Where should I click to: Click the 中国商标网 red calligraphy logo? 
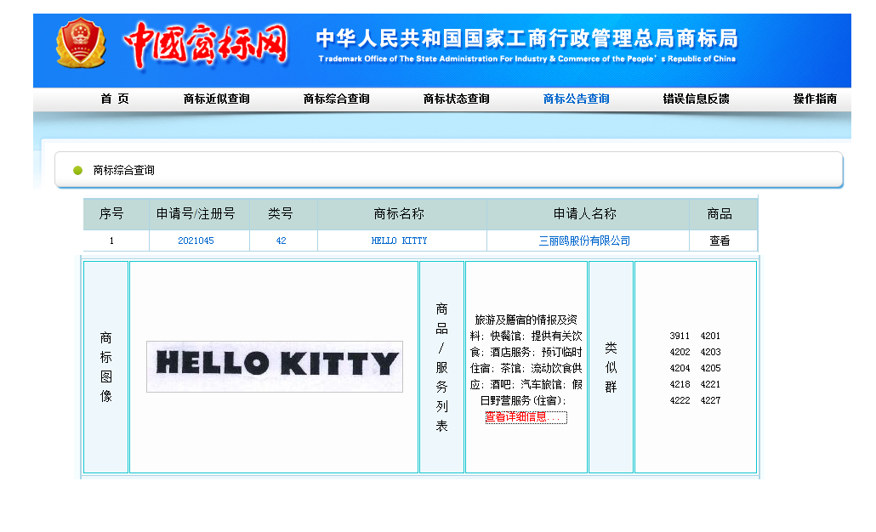click(206, 46)
